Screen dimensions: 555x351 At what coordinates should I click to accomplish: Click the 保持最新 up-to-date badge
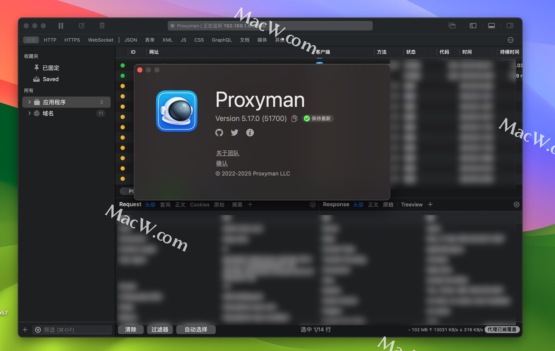coord(318,118)
